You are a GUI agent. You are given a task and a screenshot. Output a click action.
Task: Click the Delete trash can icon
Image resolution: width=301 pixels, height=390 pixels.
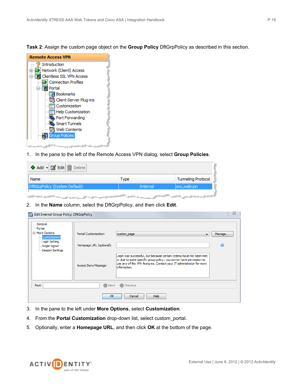tap(69, 168)
